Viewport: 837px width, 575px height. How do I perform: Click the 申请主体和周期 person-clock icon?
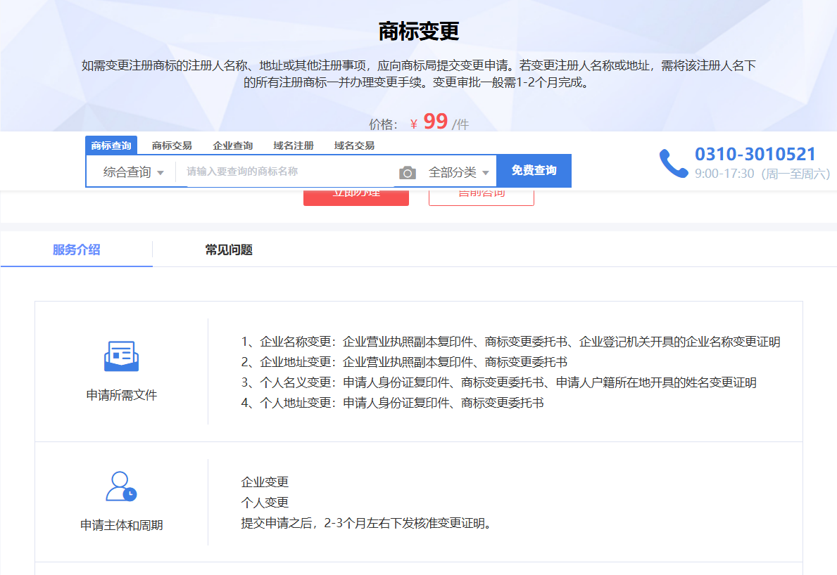[121, 486]
